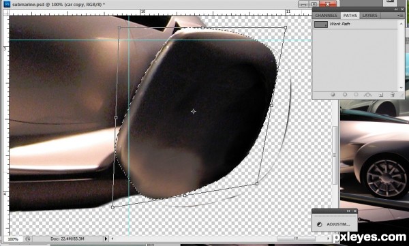Image resolution: width=409 pixels, height=246 pixels.
Task: Switch to the Layers tab
Action: pyautogui.click(x=369, y=16)
